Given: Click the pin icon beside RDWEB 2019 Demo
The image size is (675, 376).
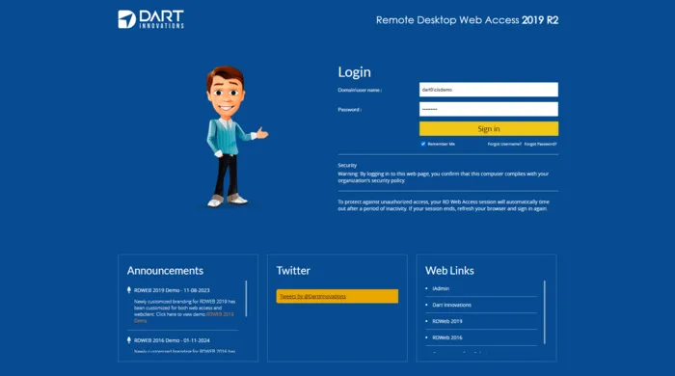Looking at the screenshot, I should pos(128,290).
